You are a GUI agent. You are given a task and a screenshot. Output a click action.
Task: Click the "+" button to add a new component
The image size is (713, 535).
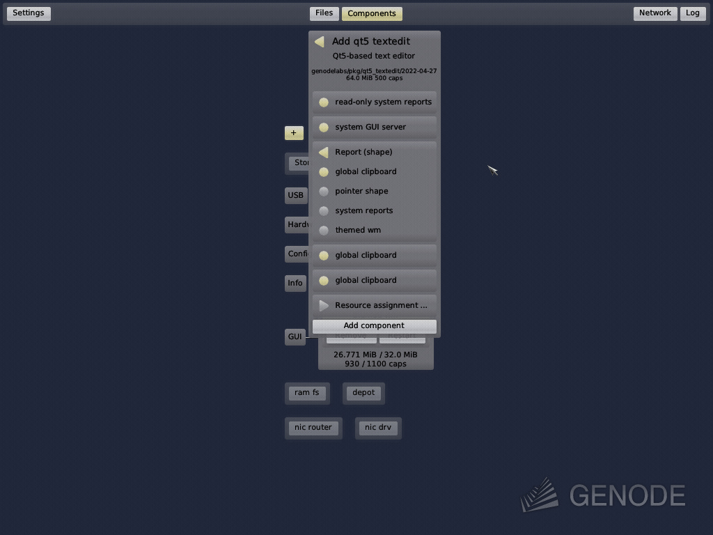point(293,132)
